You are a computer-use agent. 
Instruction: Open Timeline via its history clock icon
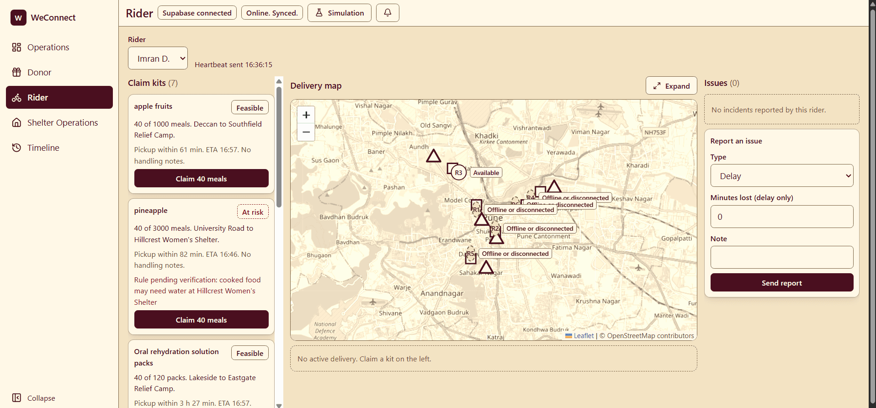16,148
